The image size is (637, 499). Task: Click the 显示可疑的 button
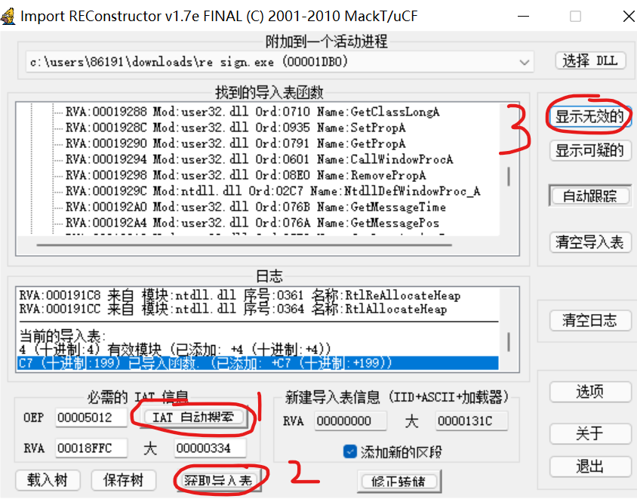(590, 151)
